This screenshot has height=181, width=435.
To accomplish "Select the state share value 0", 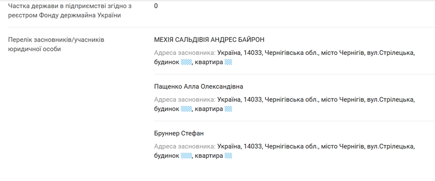I will (156, 6).
